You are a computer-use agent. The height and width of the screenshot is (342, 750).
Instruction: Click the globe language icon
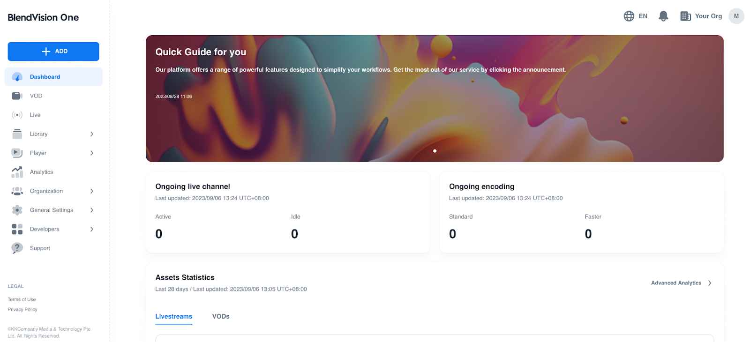click(629, 16)
